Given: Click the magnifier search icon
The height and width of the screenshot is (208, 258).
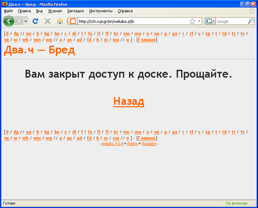Looking at the screenshot, I should (x=250, y=21).
